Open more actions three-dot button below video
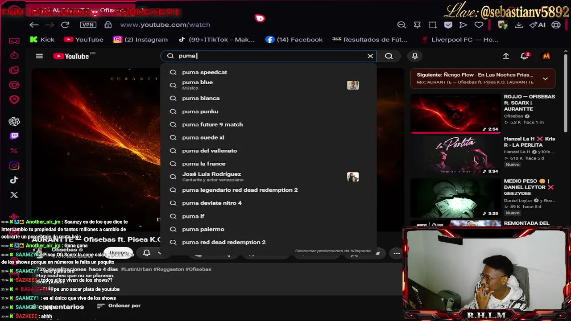This screenshot has width=571, height=321. point(397,253)
